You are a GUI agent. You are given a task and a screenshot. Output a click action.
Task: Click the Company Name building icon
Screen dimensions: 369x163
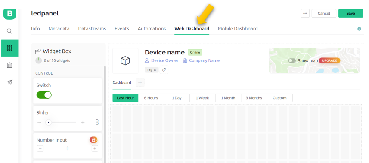pos(185,60)
